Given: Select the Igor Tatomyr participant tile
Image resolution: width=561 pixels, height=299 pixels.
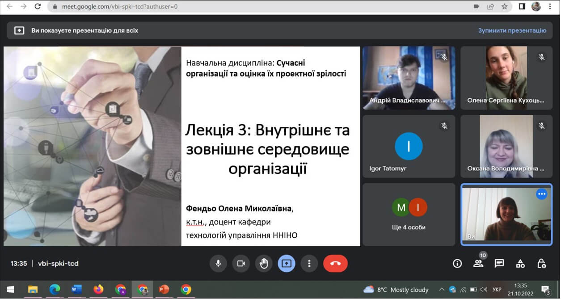Looking at the screenshot, I should click(x=409, y=147).
